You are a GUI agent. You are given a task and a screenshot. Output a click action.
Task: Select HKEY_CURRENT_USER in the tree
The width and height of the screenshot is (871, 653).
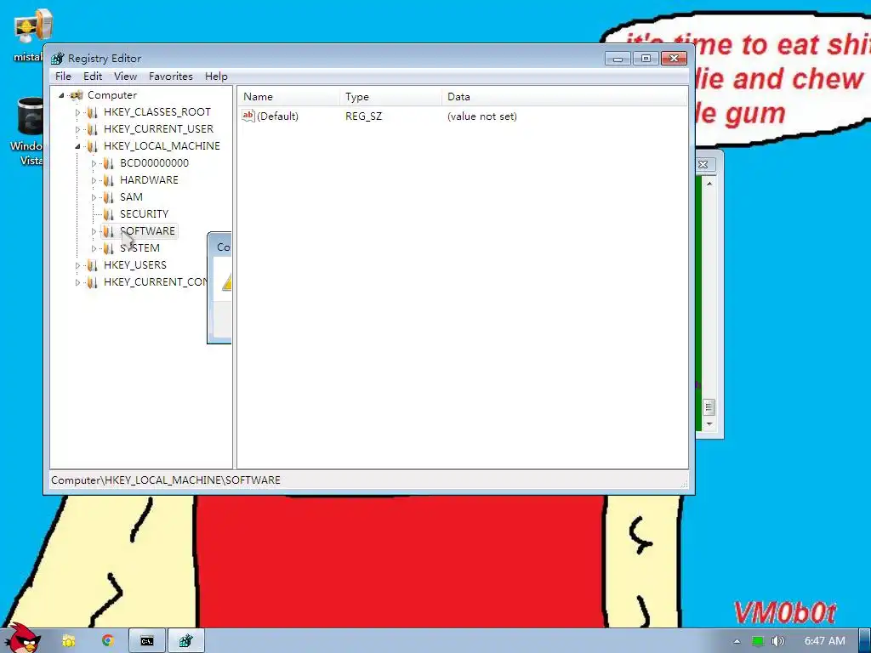(158, 129)
